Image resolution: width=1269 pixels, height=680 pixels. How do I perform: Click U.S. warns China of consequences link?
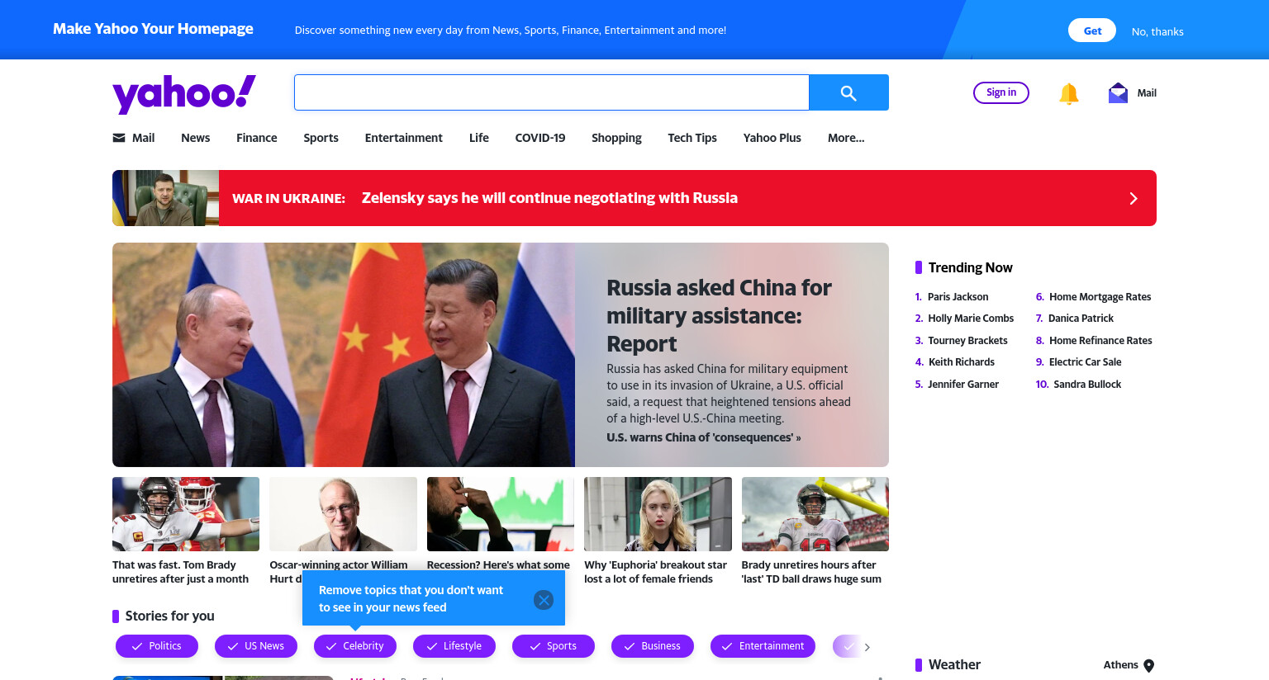tap(704, 437)
